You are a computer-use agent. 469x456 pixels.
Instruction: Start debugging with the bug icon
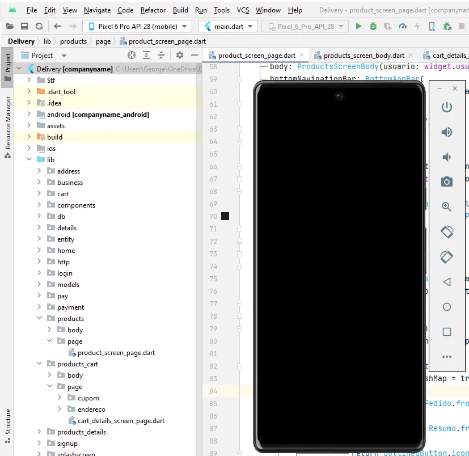coord(373,26)
